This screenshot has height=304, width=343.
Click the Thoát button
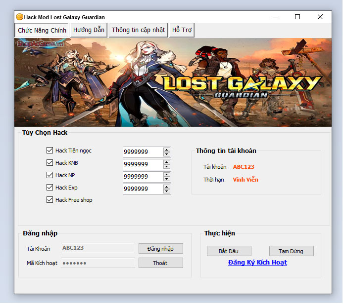(161, 263)
